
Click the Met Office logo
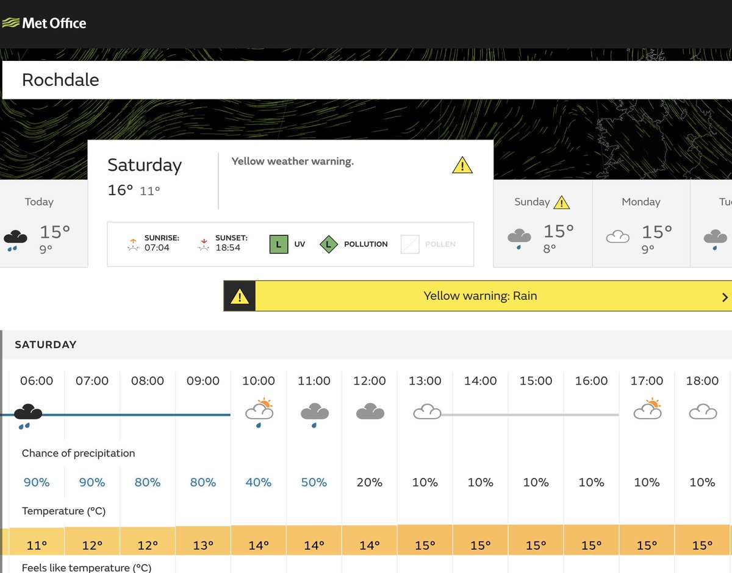(x=45, y=24)
